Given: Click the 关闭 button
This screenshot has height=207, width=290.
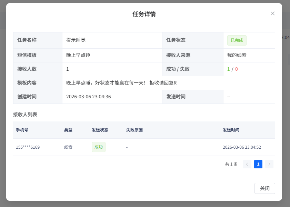Looking at the screenshot, I should (264, 188).
